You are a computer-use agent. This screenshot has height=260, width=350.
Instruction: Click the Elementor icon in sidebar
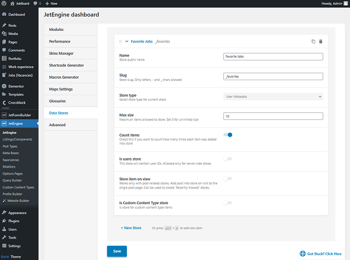[4, 86]
